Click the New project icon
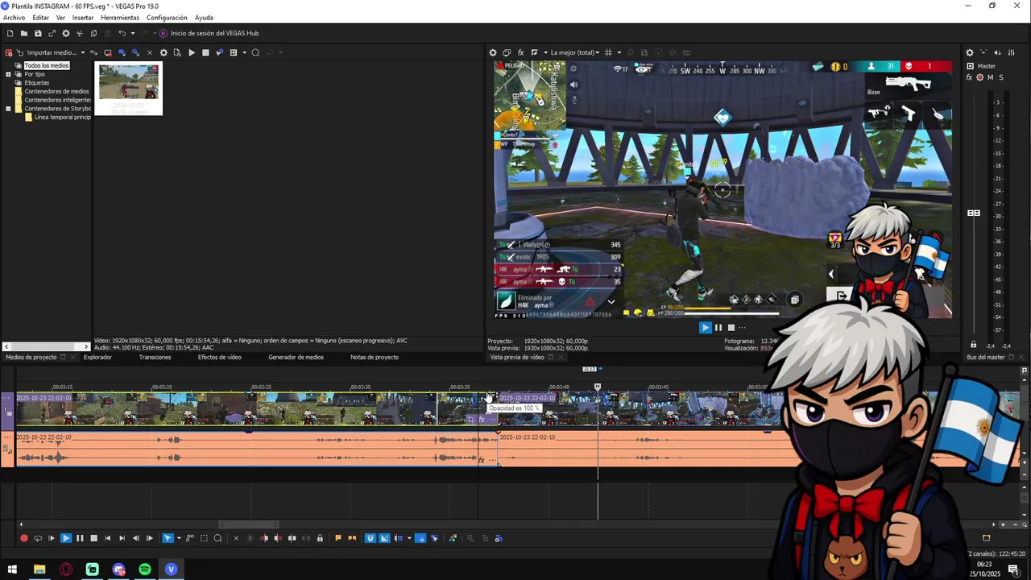 [10, 33]
